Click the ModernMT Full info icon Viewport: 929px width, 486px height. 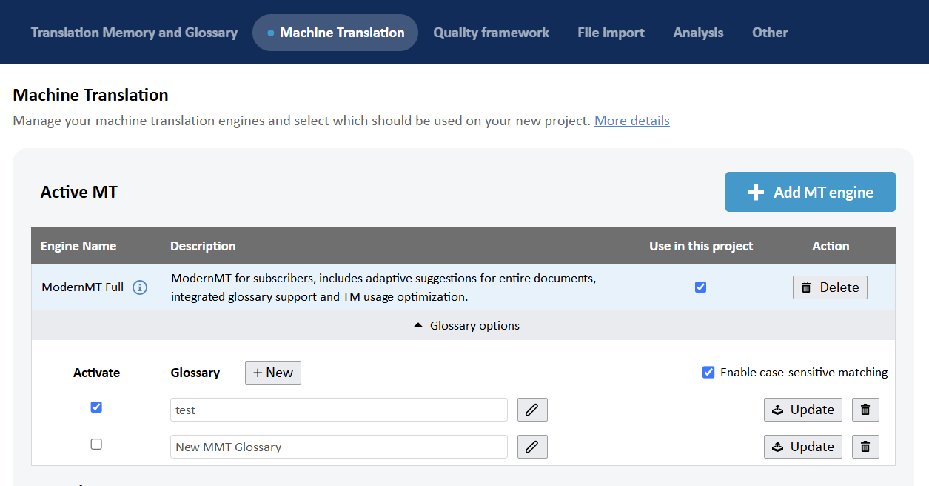coord(140,287)
